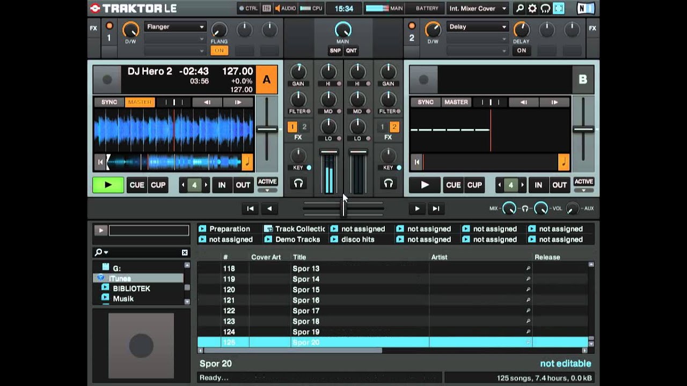The width and height of the screenshot is (687, 386).
Task: Select track row Spor 17
Action: pos(392,311)
